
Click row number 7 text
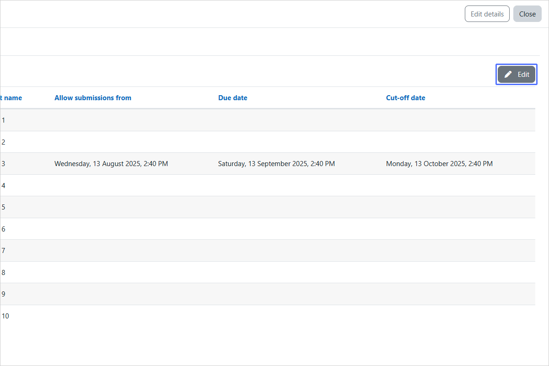tap(3, 251)
